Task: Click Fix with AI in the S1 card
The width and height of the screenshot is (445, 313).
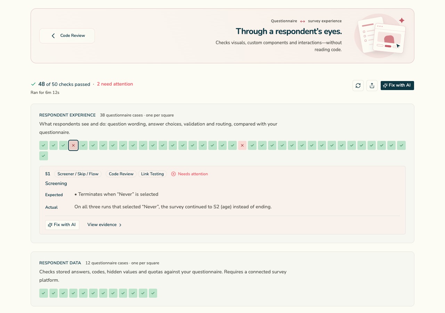Action: (62, 225)
